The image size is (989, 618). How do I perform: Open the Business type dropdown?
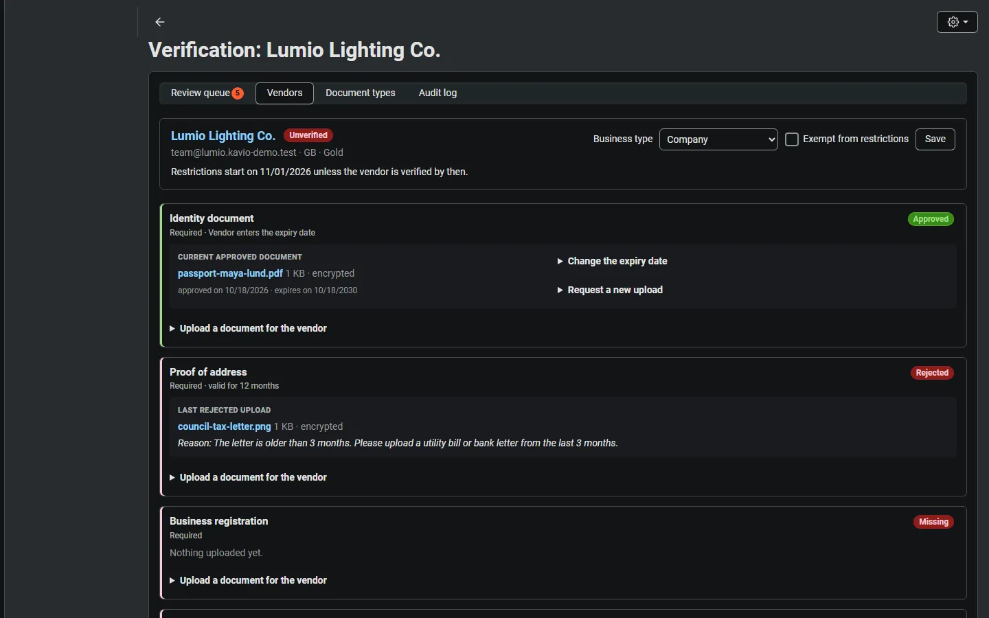coord(718,139)
